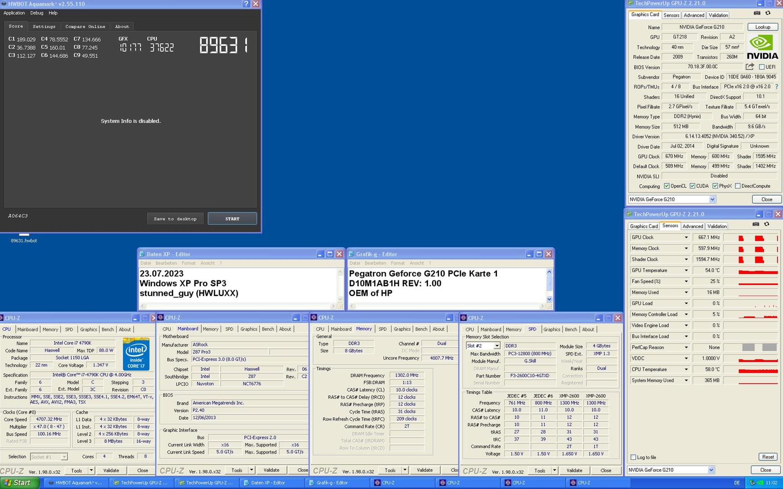Click the DE language indicator in taskbar
This screenshot has height=489, width=783.
click(737, 483)
